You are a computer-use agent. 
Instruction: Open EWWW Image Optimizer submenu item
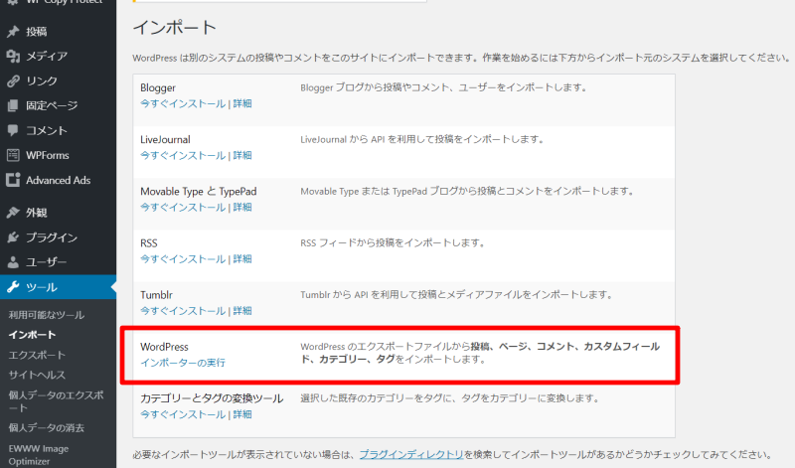pos(38,455)
